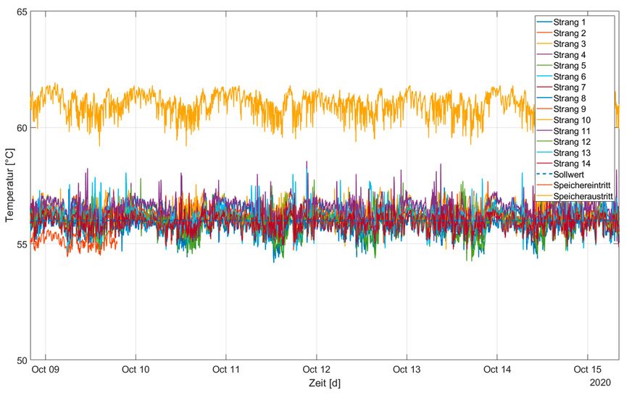632x416 pixels.
Task: Click the Zeit [d] x-axis label
Action: (x=324, y=383)
